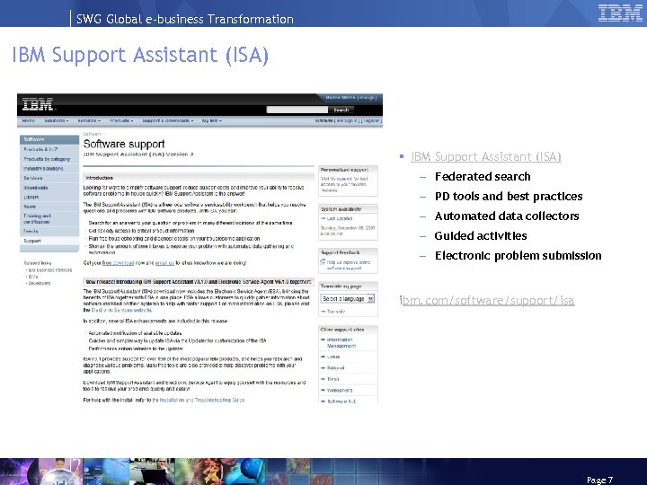Select News in the left sidebar
This screenshot has height=485, width=647.
[49, 207]
